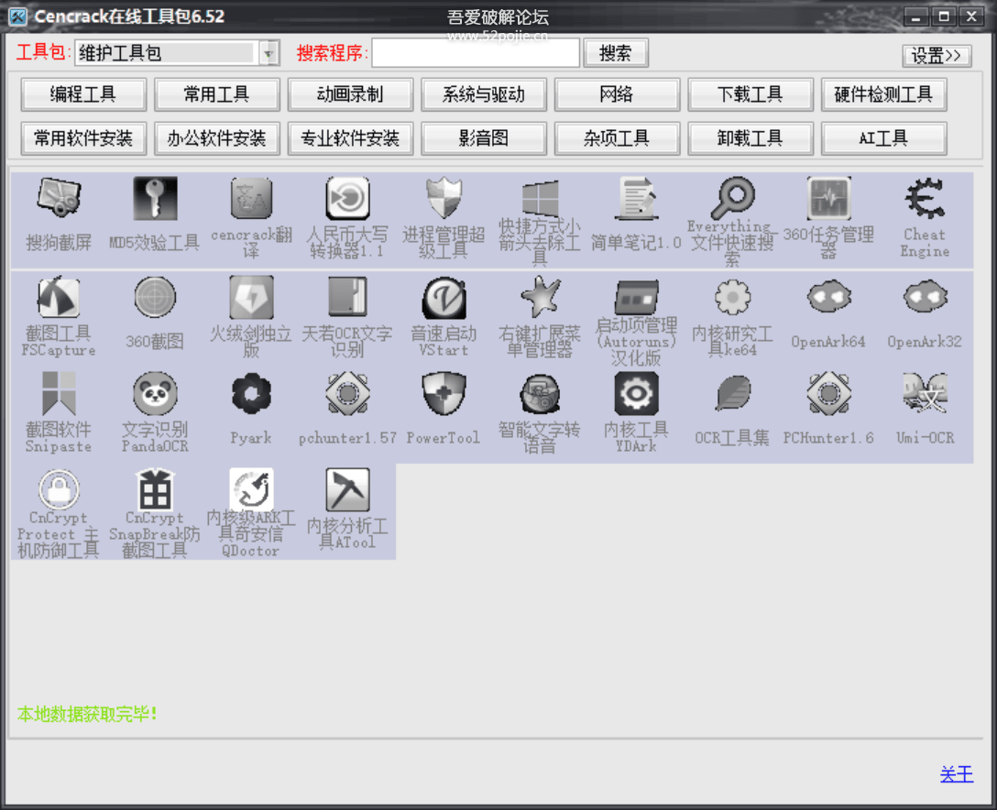Screen dimensions: 997x810
Task: Launch the 360截图 icon
Action: click(x=155, y=297)
